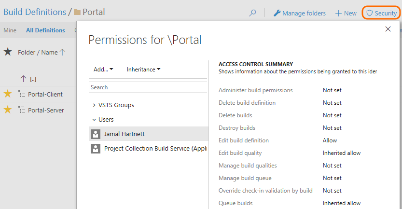
Task: Click the up arrow to parent folder
Action: pos(23,79)
